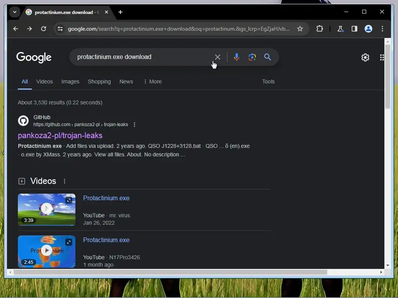Screen dimensions: 398x298
Task: Click the '1 month ago' date text
Action: point(98,265)
